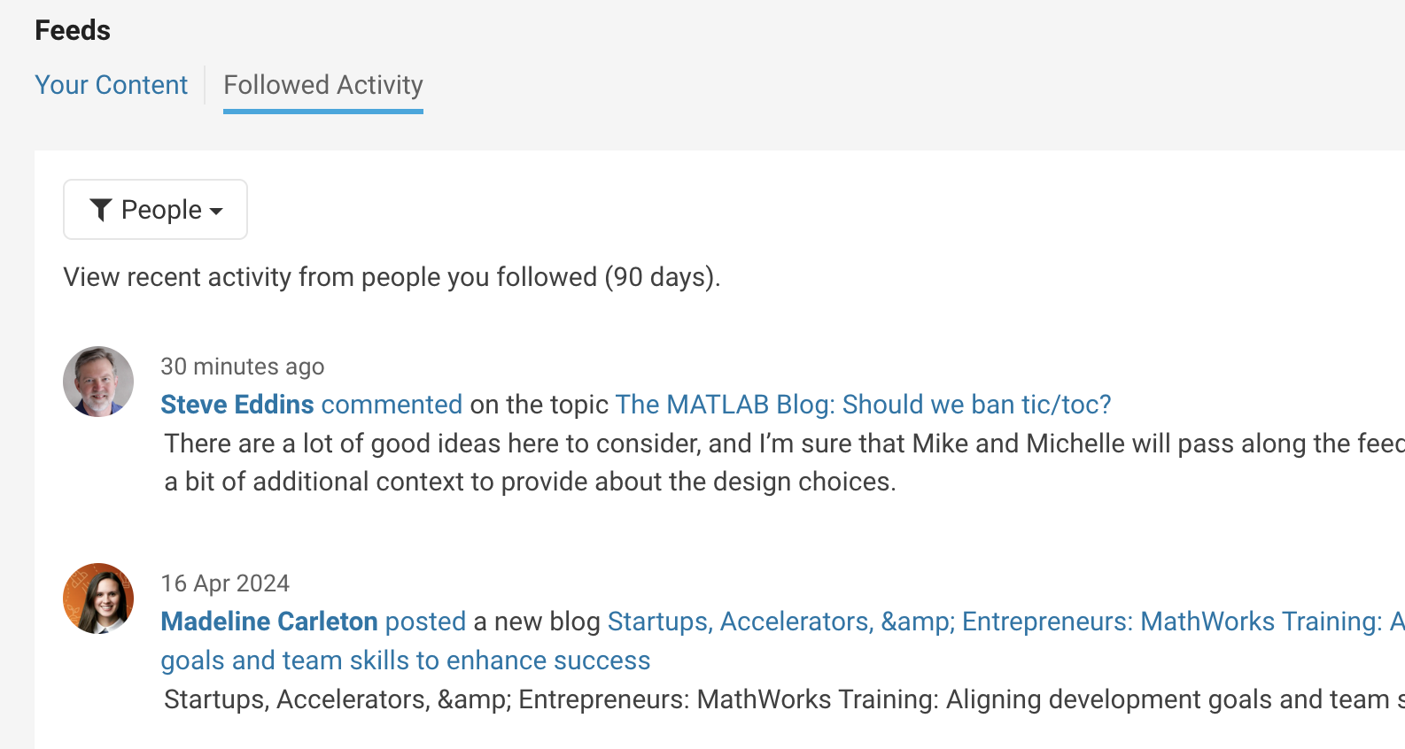Screen dimensions: 1405x749
Task: Click the "View recent activity" description text
Action: (x=392, y=277)
